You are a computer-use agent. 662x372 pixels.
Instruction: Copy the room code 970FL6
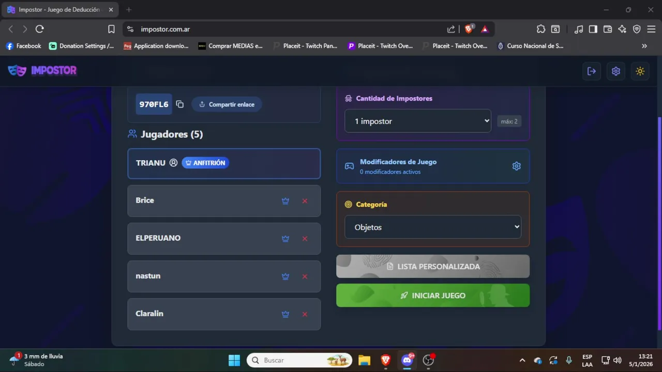coord(179,104)
